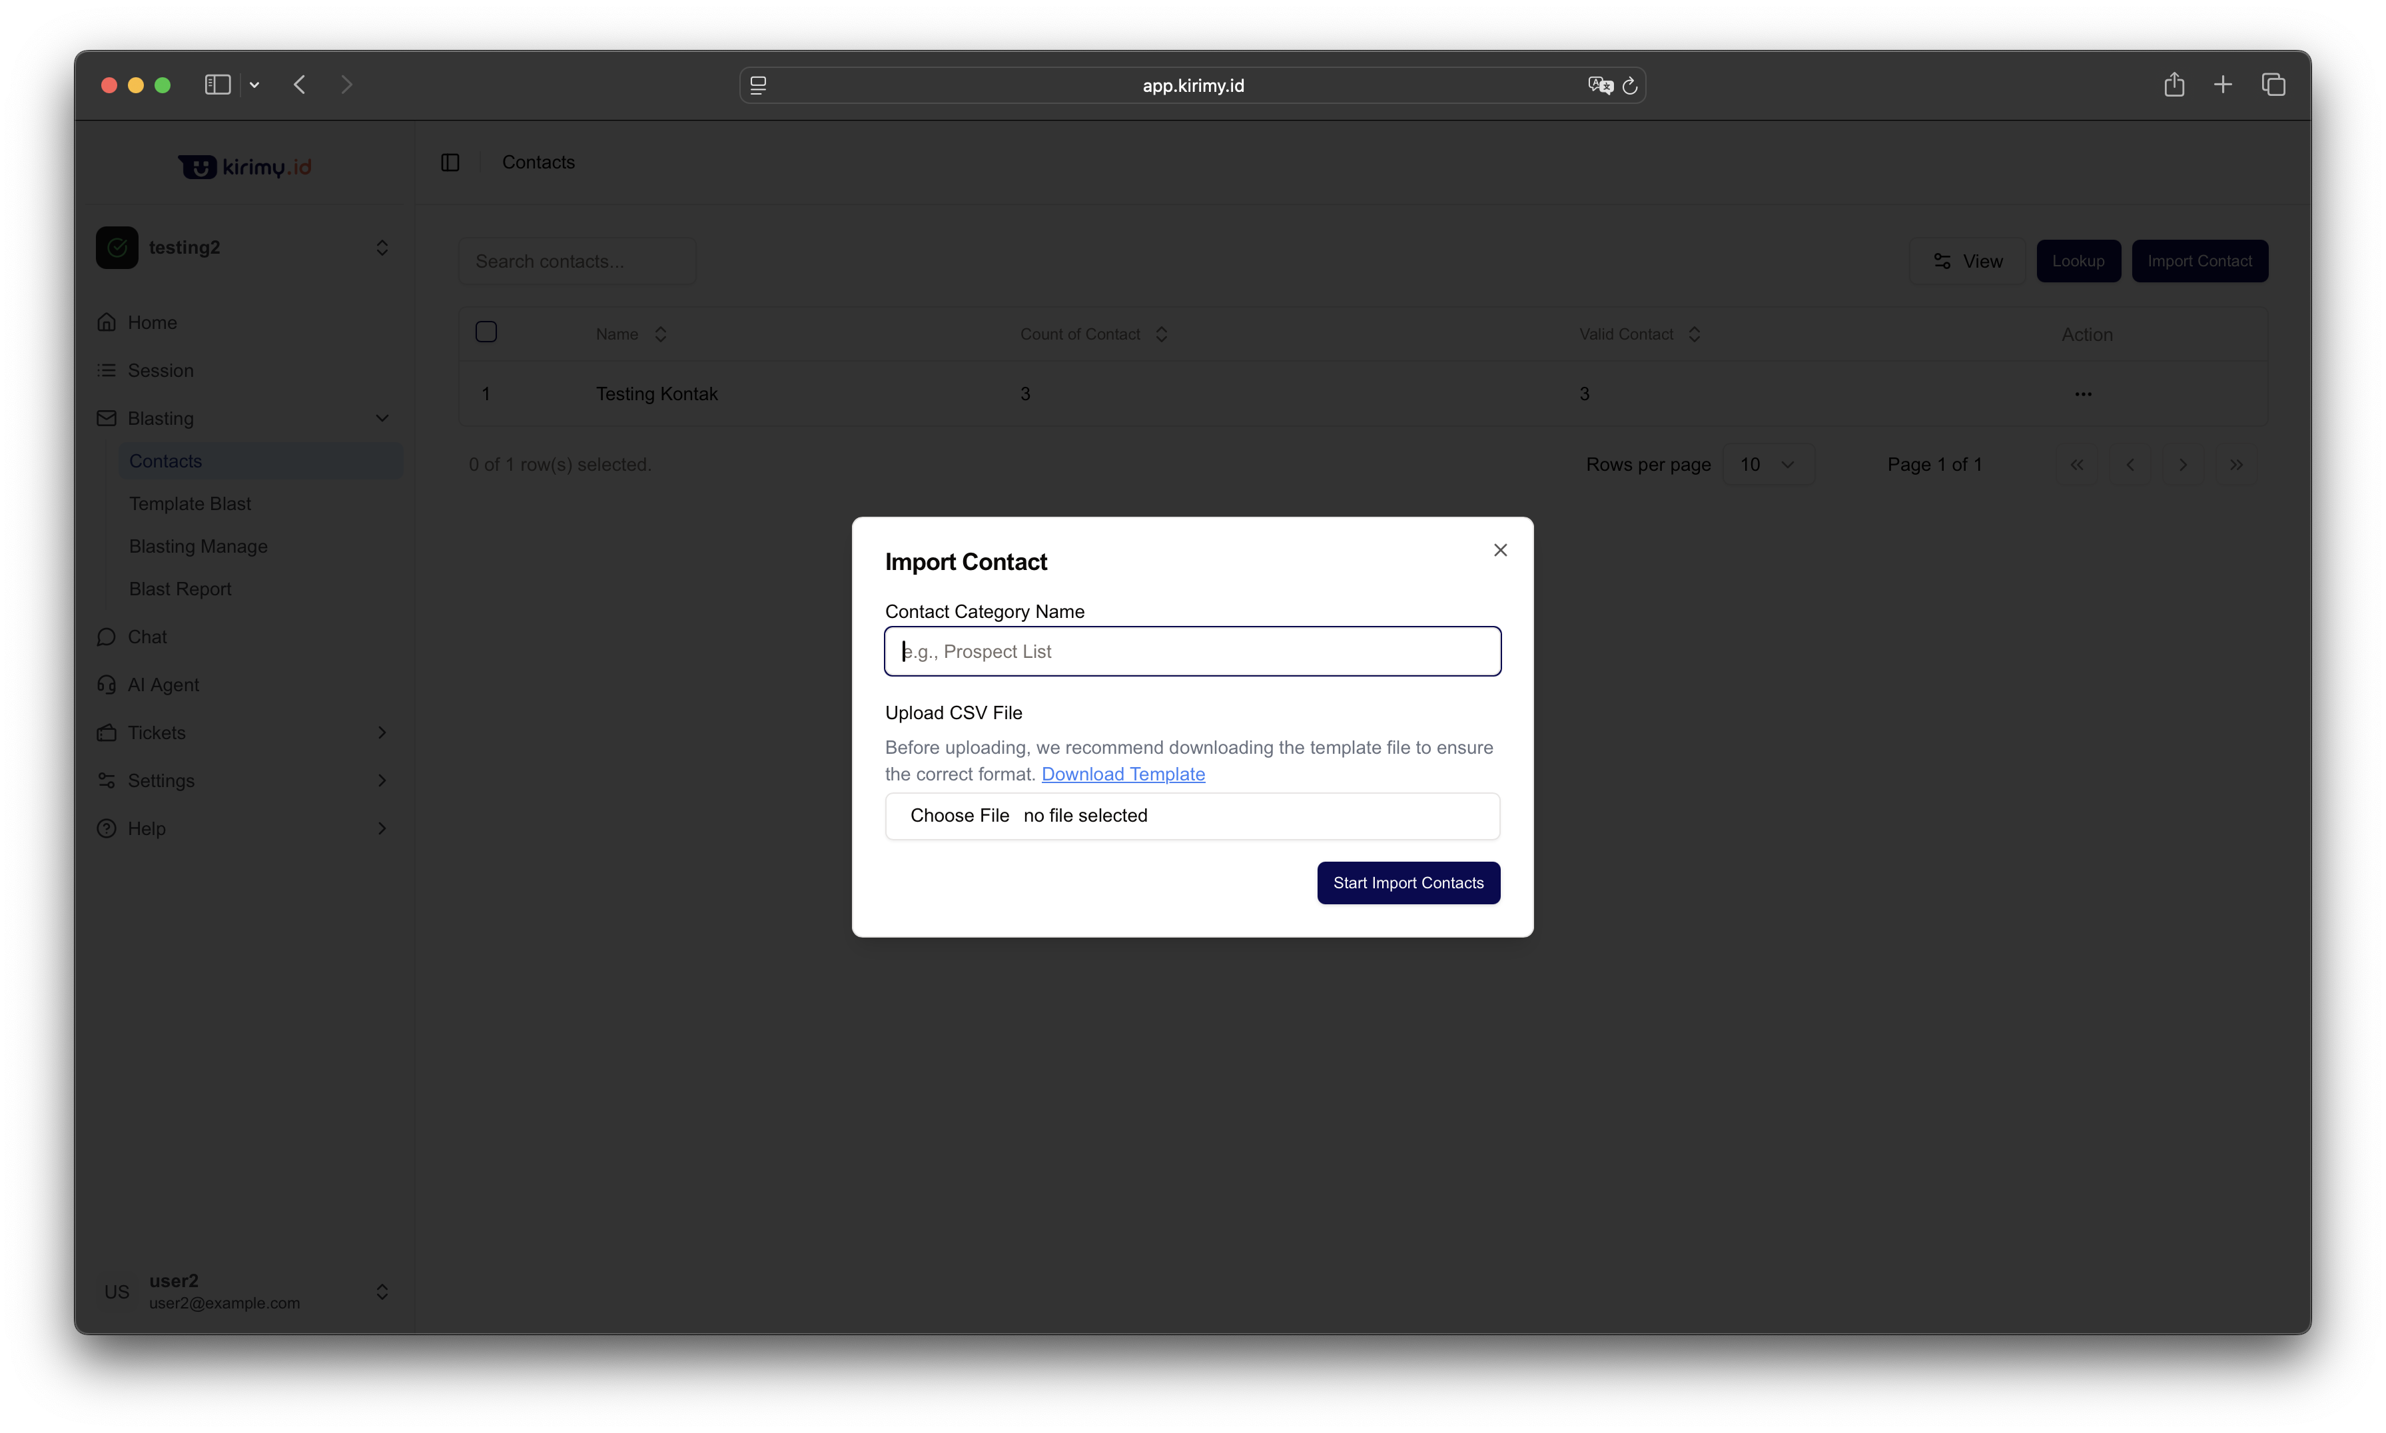This screenshot has height=1433, width=2386.
Task: Click the Safari share icon
Action: click(x=2174, y=85)
